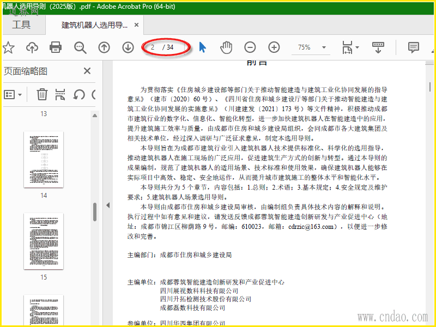Zoom out with the minus circle icon

coord(250,47)
